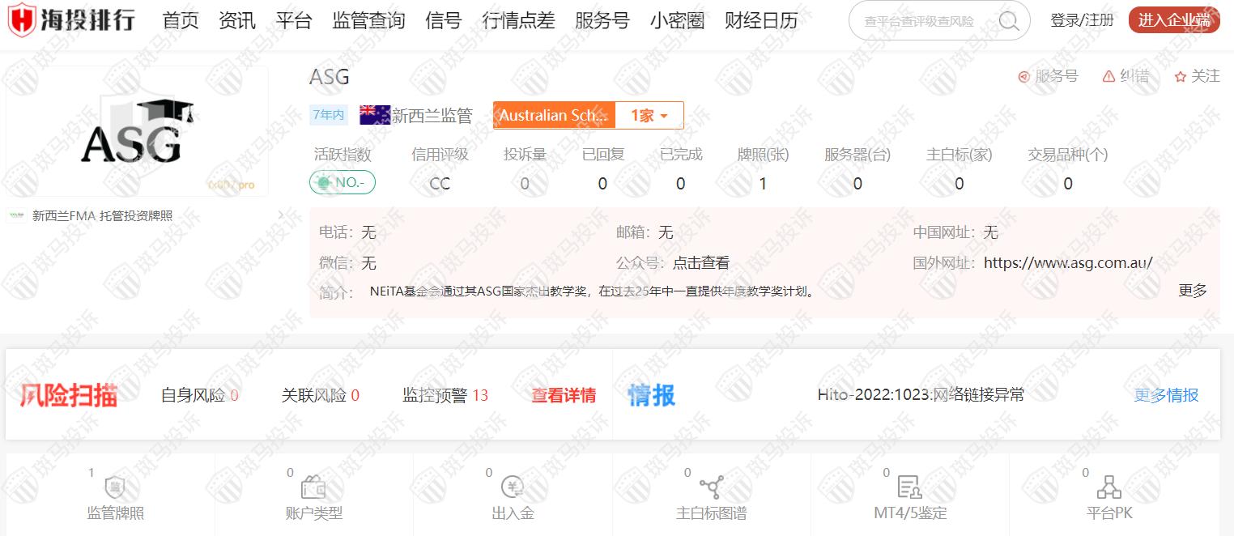
Task: Open the 监管查询 menu item
Action: tap(368, 21)
